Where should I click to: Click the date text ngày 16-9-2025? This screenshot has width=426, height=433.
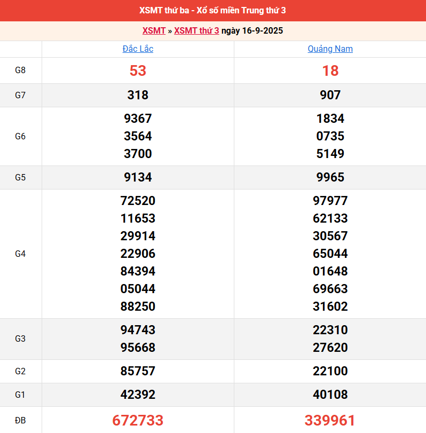click(x=252, y=31)
